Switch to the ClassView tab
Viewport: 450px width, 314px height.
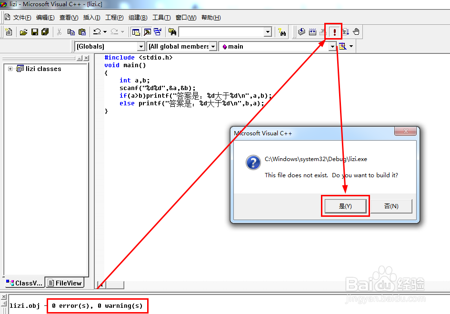click(x=24, y=283)
